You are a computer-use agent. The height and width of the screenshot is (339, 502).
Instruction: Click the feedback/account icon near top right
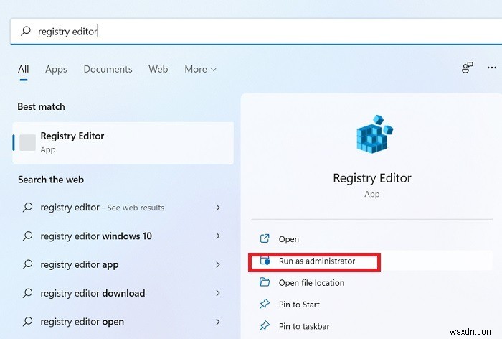pos(468,68)
